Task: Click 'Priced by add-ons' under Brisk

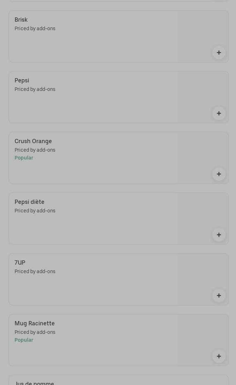Action: (x=35, y=29)
